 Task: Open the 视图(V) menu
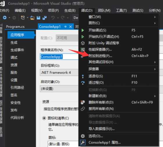click(37, 10)
